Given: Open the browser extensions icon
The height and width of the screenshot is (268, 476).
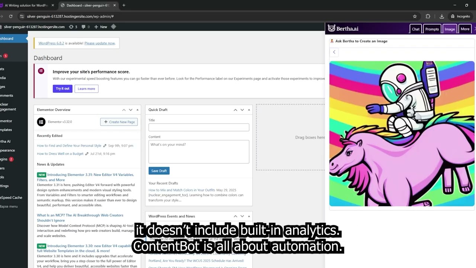Looking at the screenshot, I should tap(428, 16).
